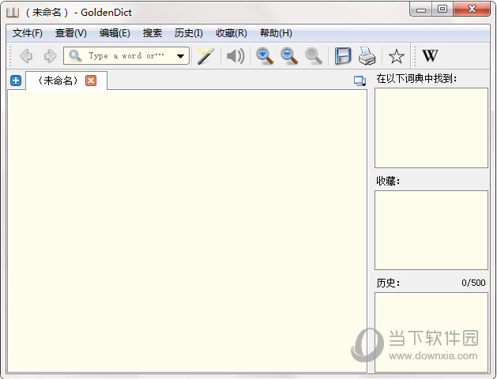The width and height of the screenshot is (497, 379).
Task: Save article with the floppy disk icon
Action: pos(343,56)
